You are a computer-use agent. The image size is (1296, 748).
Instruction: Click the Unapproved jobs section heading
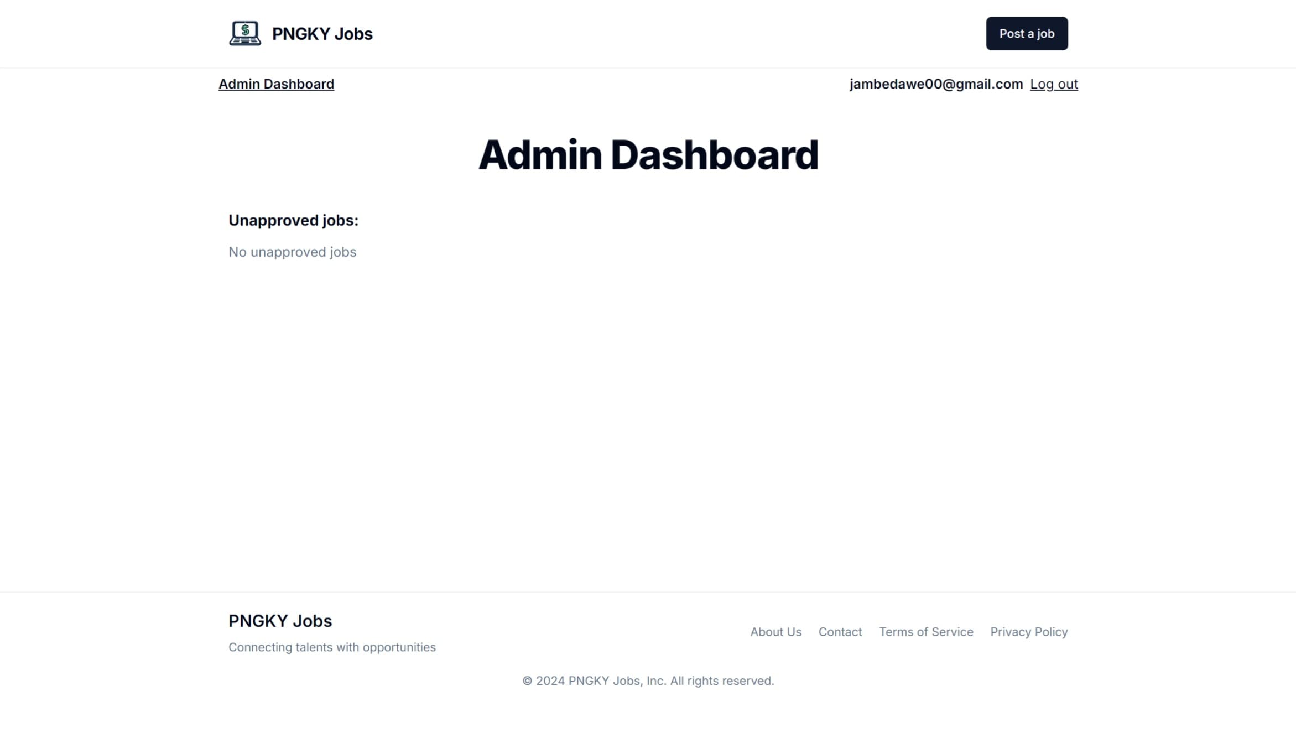coord(293,220)
